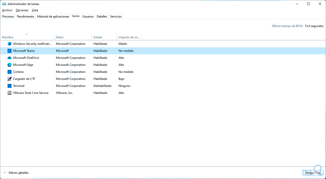Open the Vista menu

pos(35,10)
